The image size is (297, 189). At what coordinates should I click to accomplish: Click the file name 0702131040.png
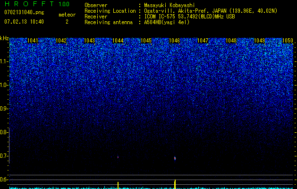tap(24, 12)
